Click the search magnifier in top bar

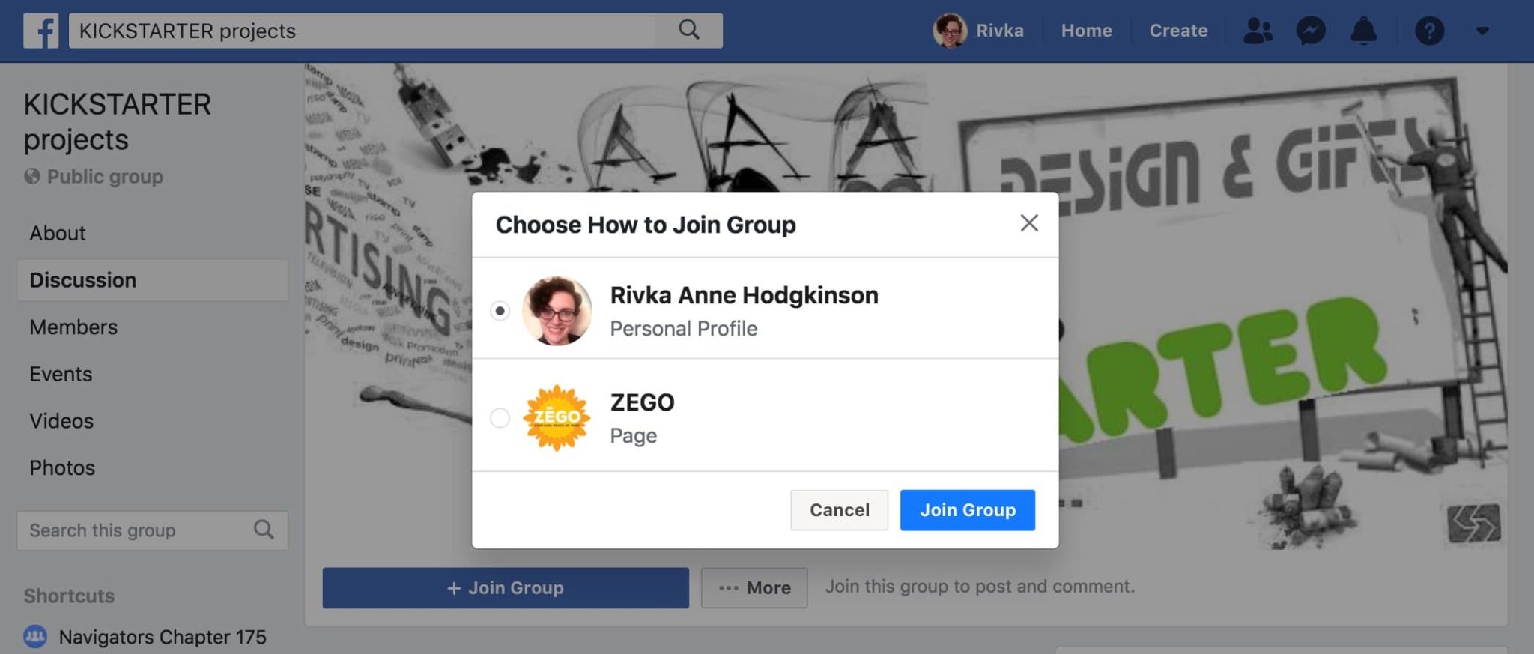coord(689,30)
